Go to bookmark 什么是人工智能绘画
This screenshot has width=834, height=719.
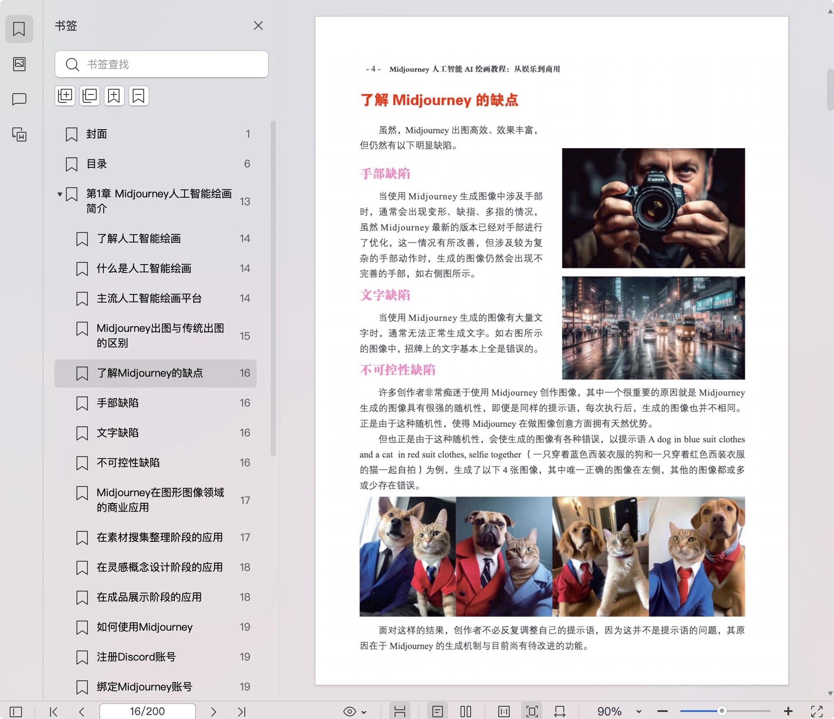click(156, 269)
